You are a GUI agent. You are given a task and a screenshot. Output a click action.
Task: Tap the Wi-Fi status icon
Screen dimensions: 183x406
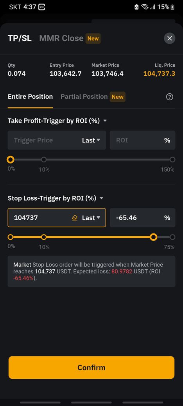pos(145,7)
